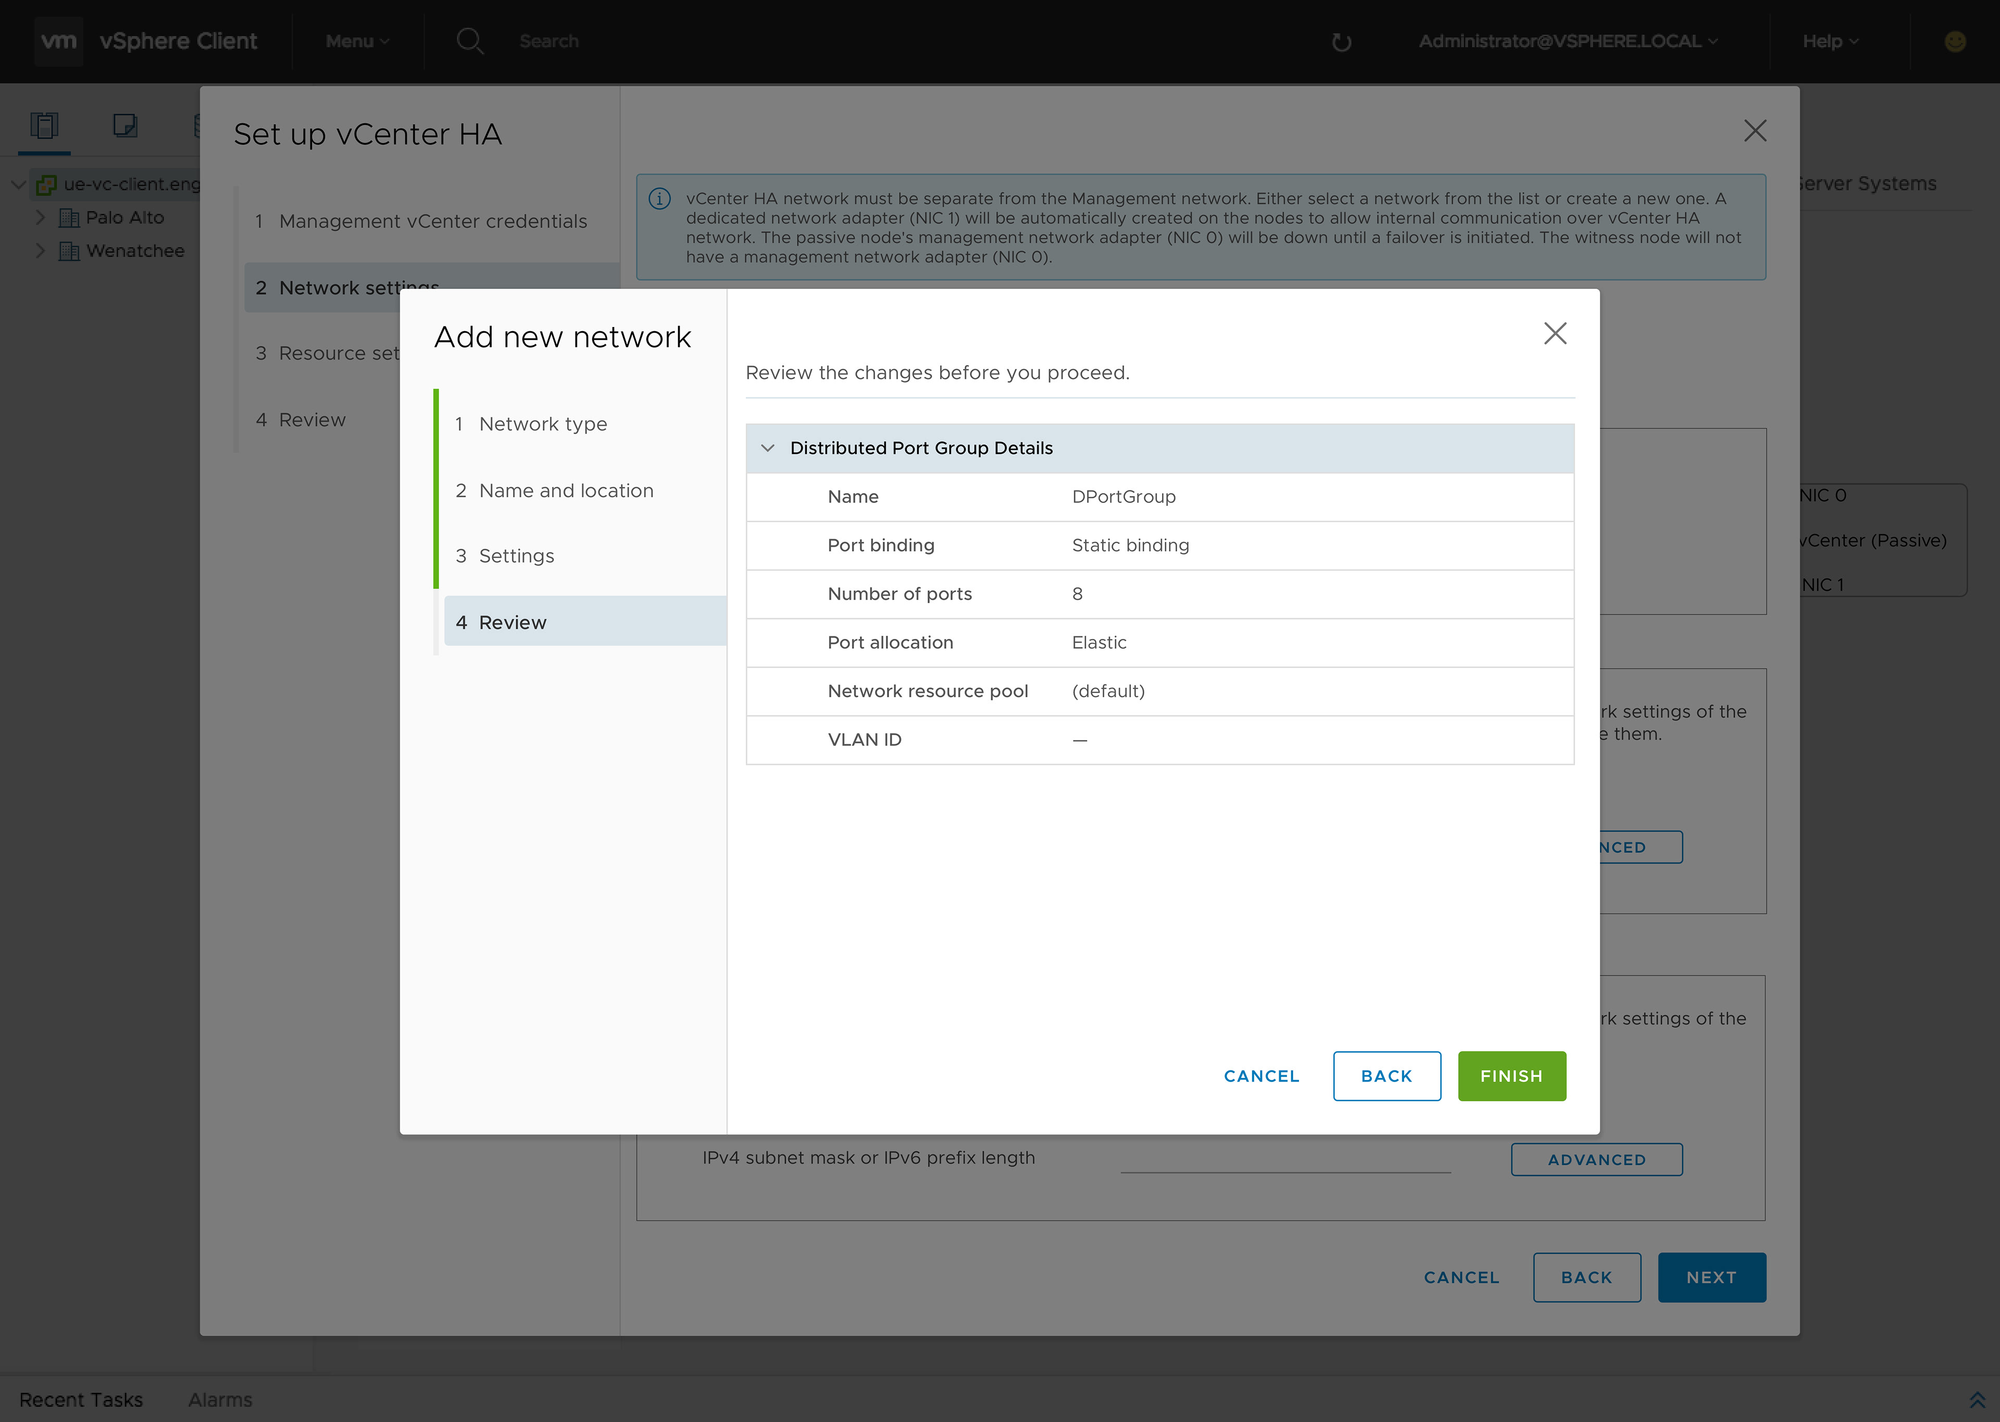Image resolution: width=2000 pixels, height=1422 pixels.
Task: Click the Elastic port allocation value
Action: [x=1099, y=643]
